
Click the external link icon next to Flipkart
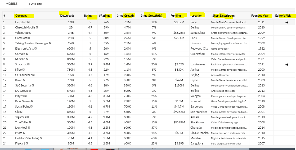27,143
